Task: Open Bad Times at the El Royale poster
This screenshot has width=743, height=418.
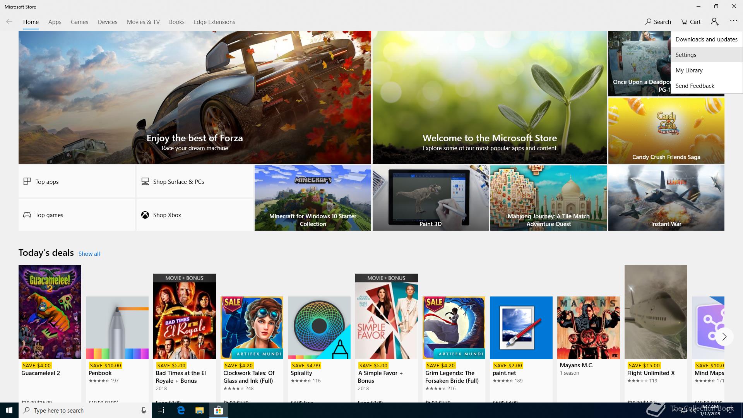Action: [x=185, y=317]
